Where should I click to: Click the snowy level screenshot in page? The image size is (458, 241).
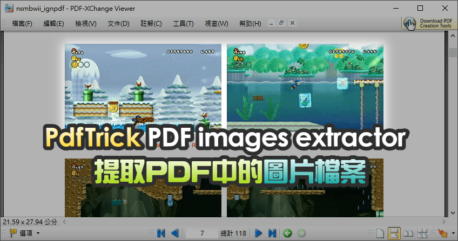click(143, 87)
